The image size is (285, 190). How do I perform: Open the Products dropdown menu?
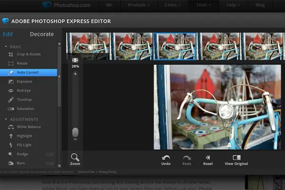(x=139, y=5)
